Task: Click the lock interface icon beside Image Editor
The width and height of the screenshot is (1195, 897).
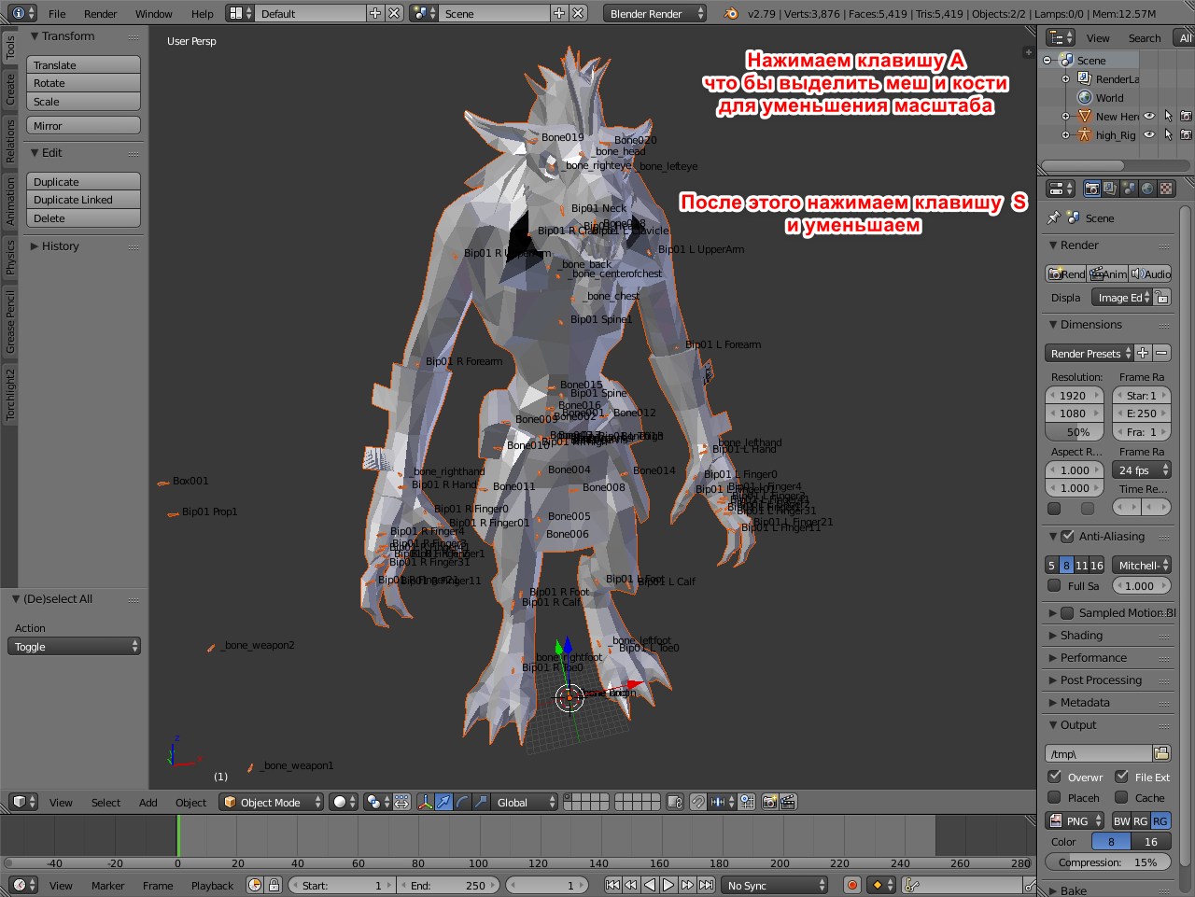Action: pos(1161,298)
